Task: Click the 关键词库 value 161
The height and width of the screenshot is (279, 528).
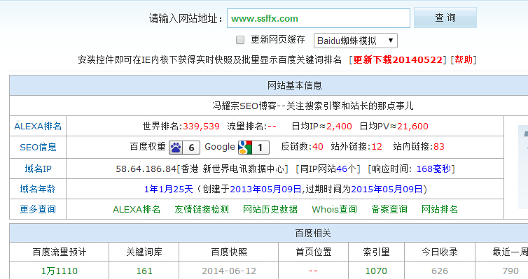Action: tap(144, 271)
